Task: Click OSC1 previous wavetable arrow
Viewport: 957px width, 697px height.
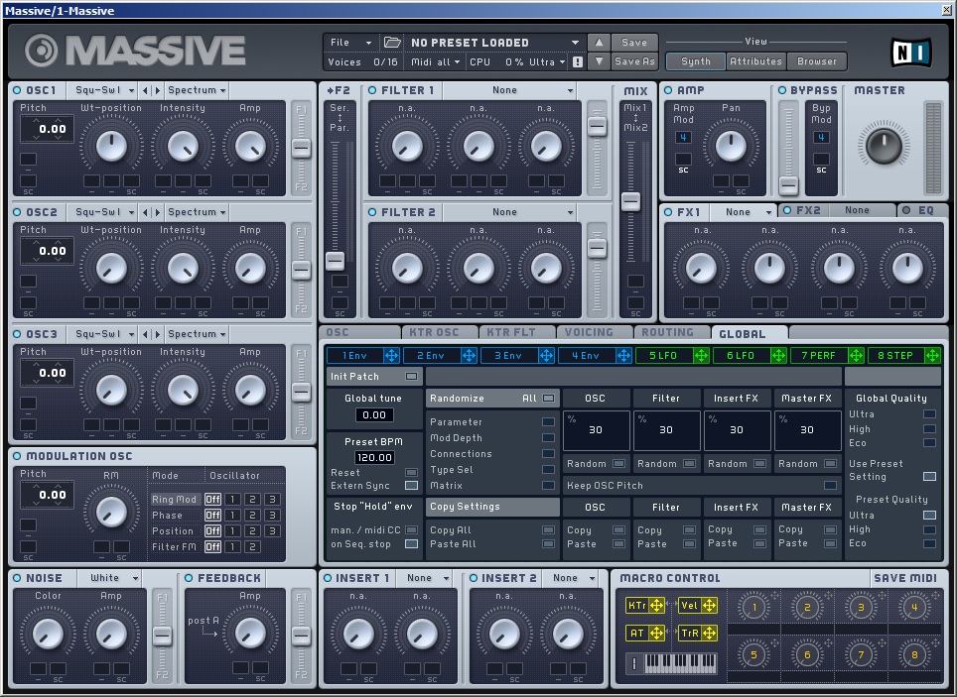Action: (145, 90)
